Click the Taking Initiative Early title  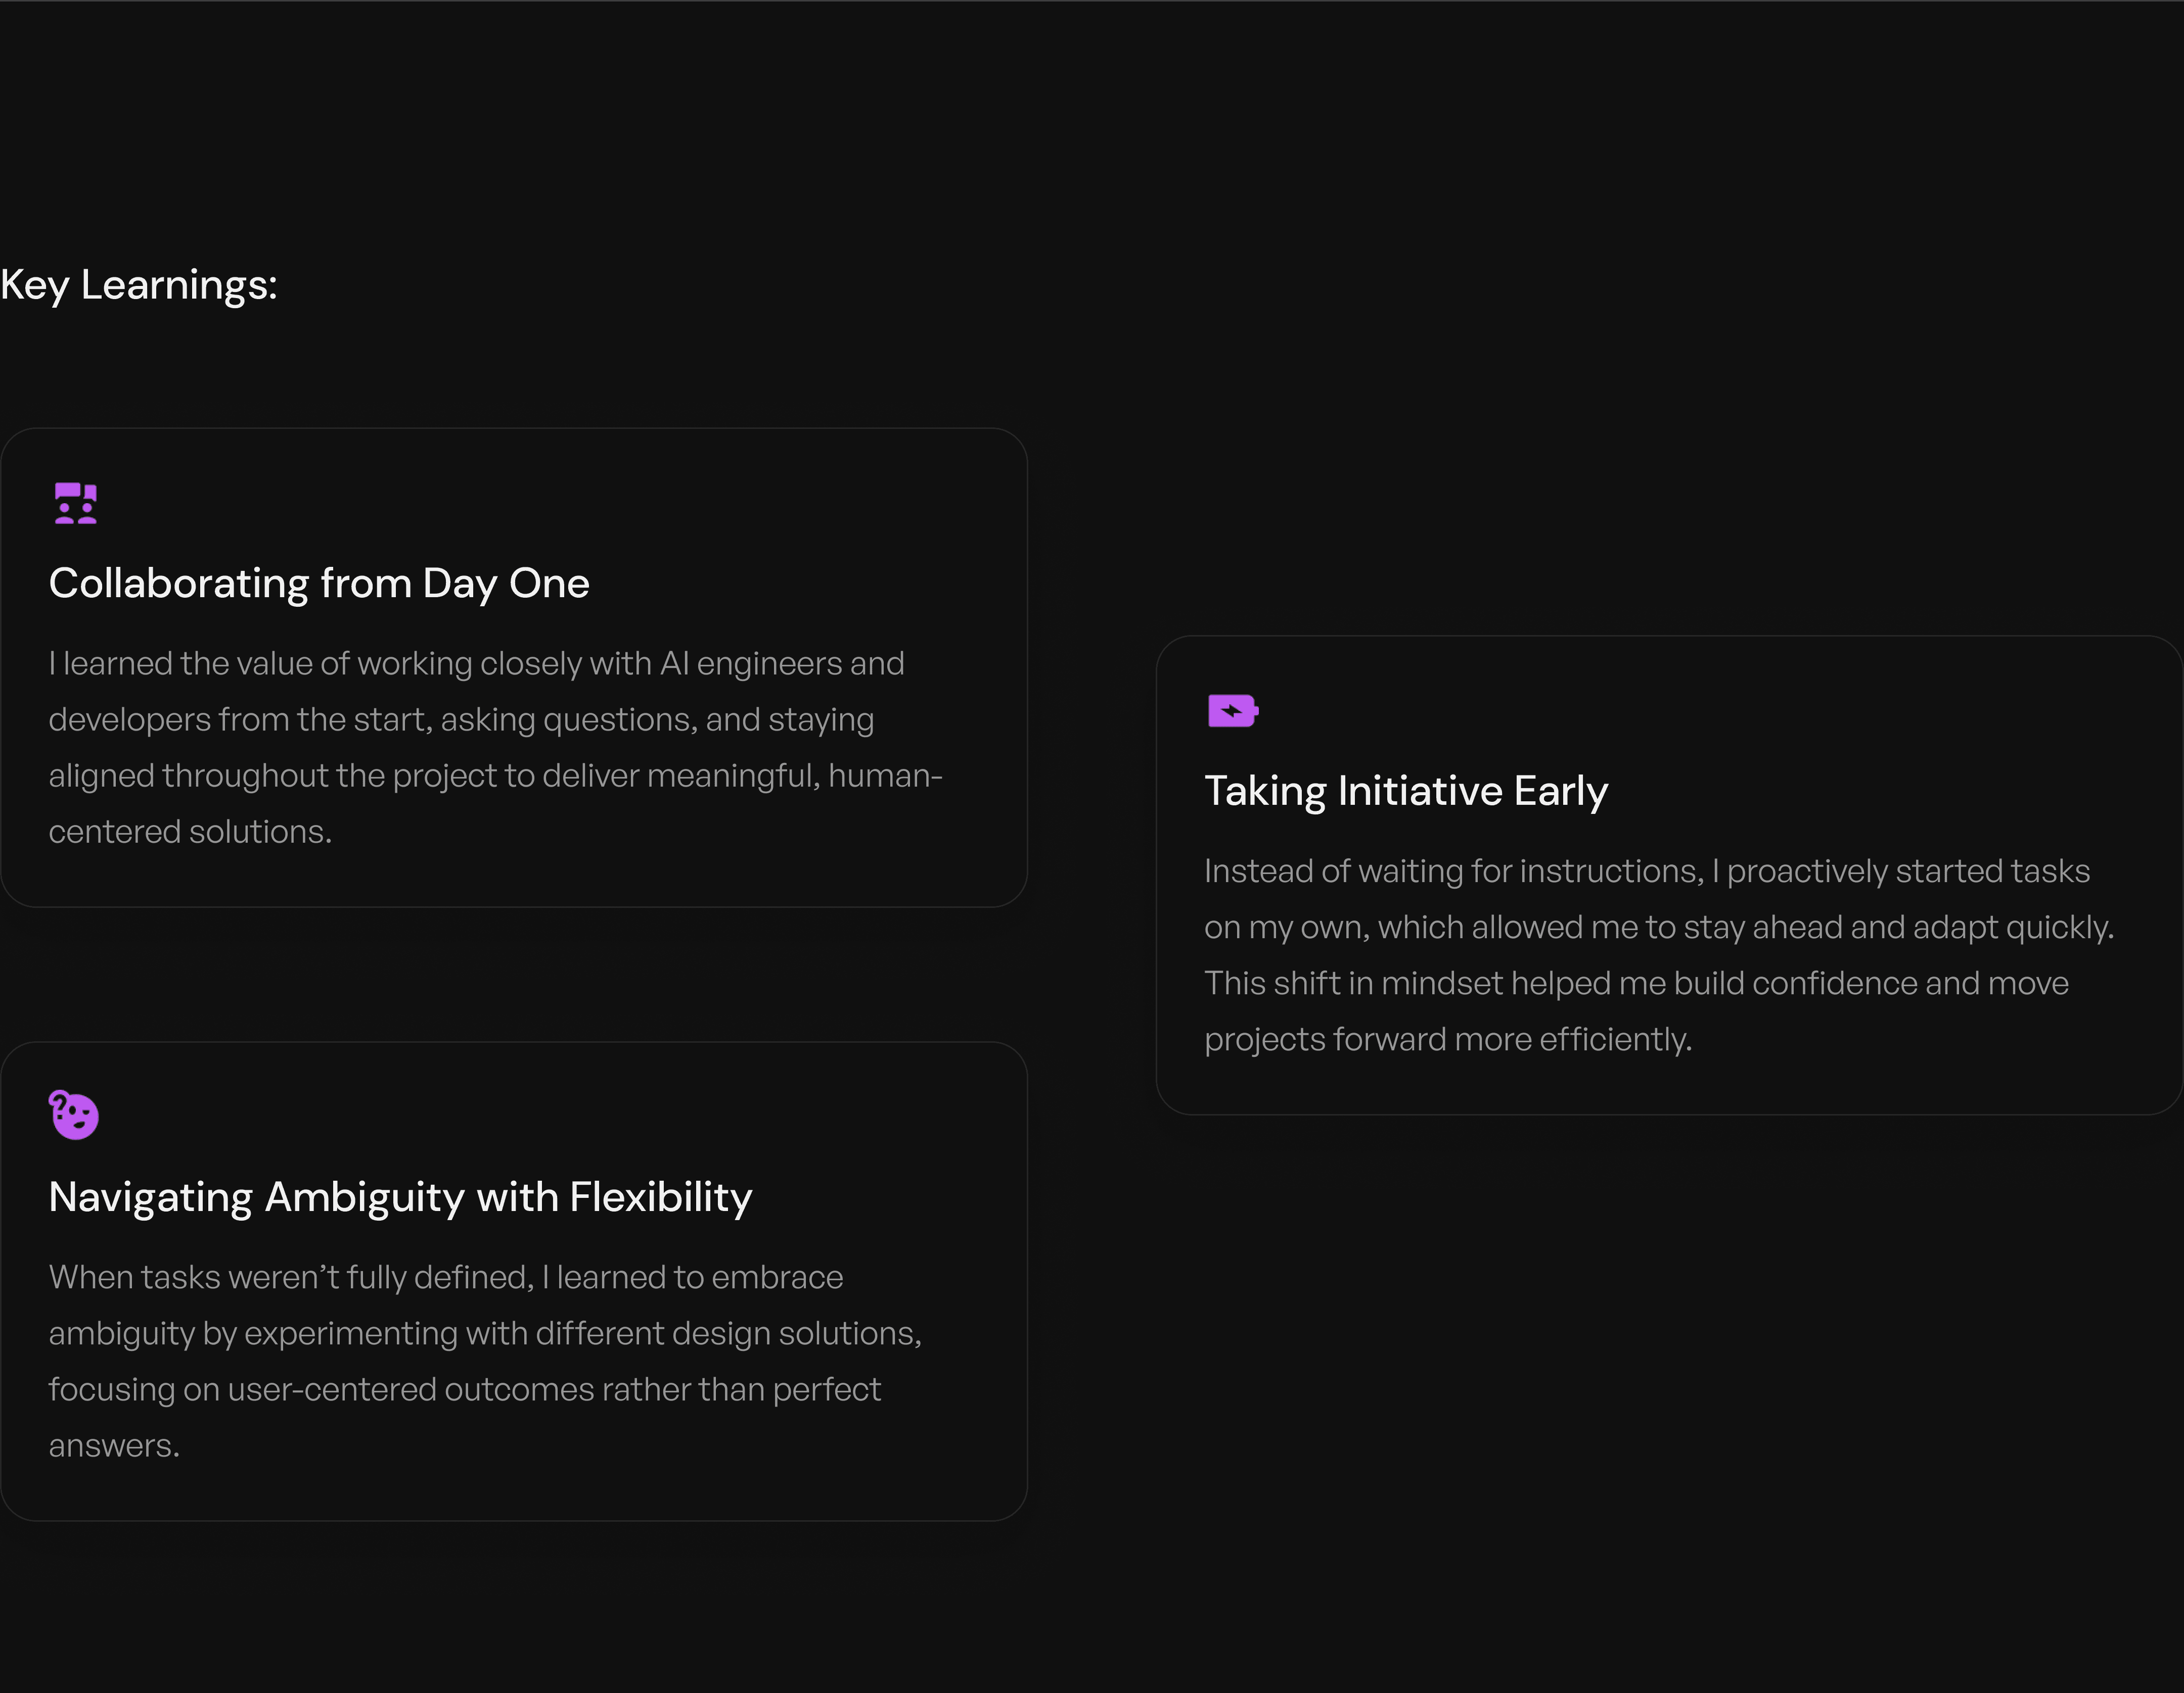click(1406, 792)
